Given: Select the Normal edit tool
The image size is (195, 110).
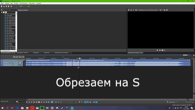Looking at the screenshot, I should [52, 102].
